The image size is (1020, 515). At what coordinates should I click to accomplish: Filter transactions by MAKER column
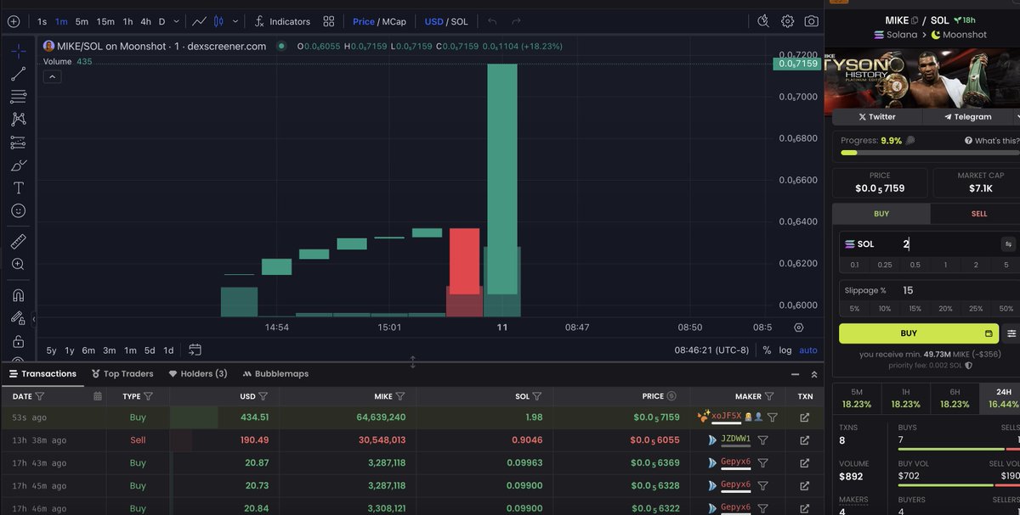[x=769, y=396]
